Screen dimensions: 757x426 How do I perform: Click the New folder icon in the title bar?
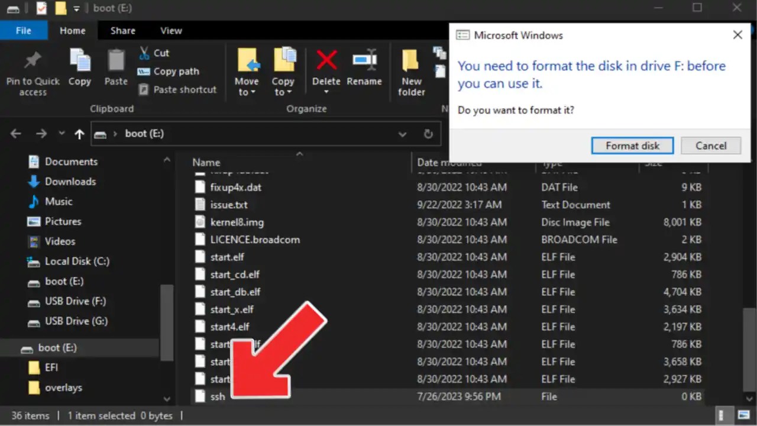(60, 8)
